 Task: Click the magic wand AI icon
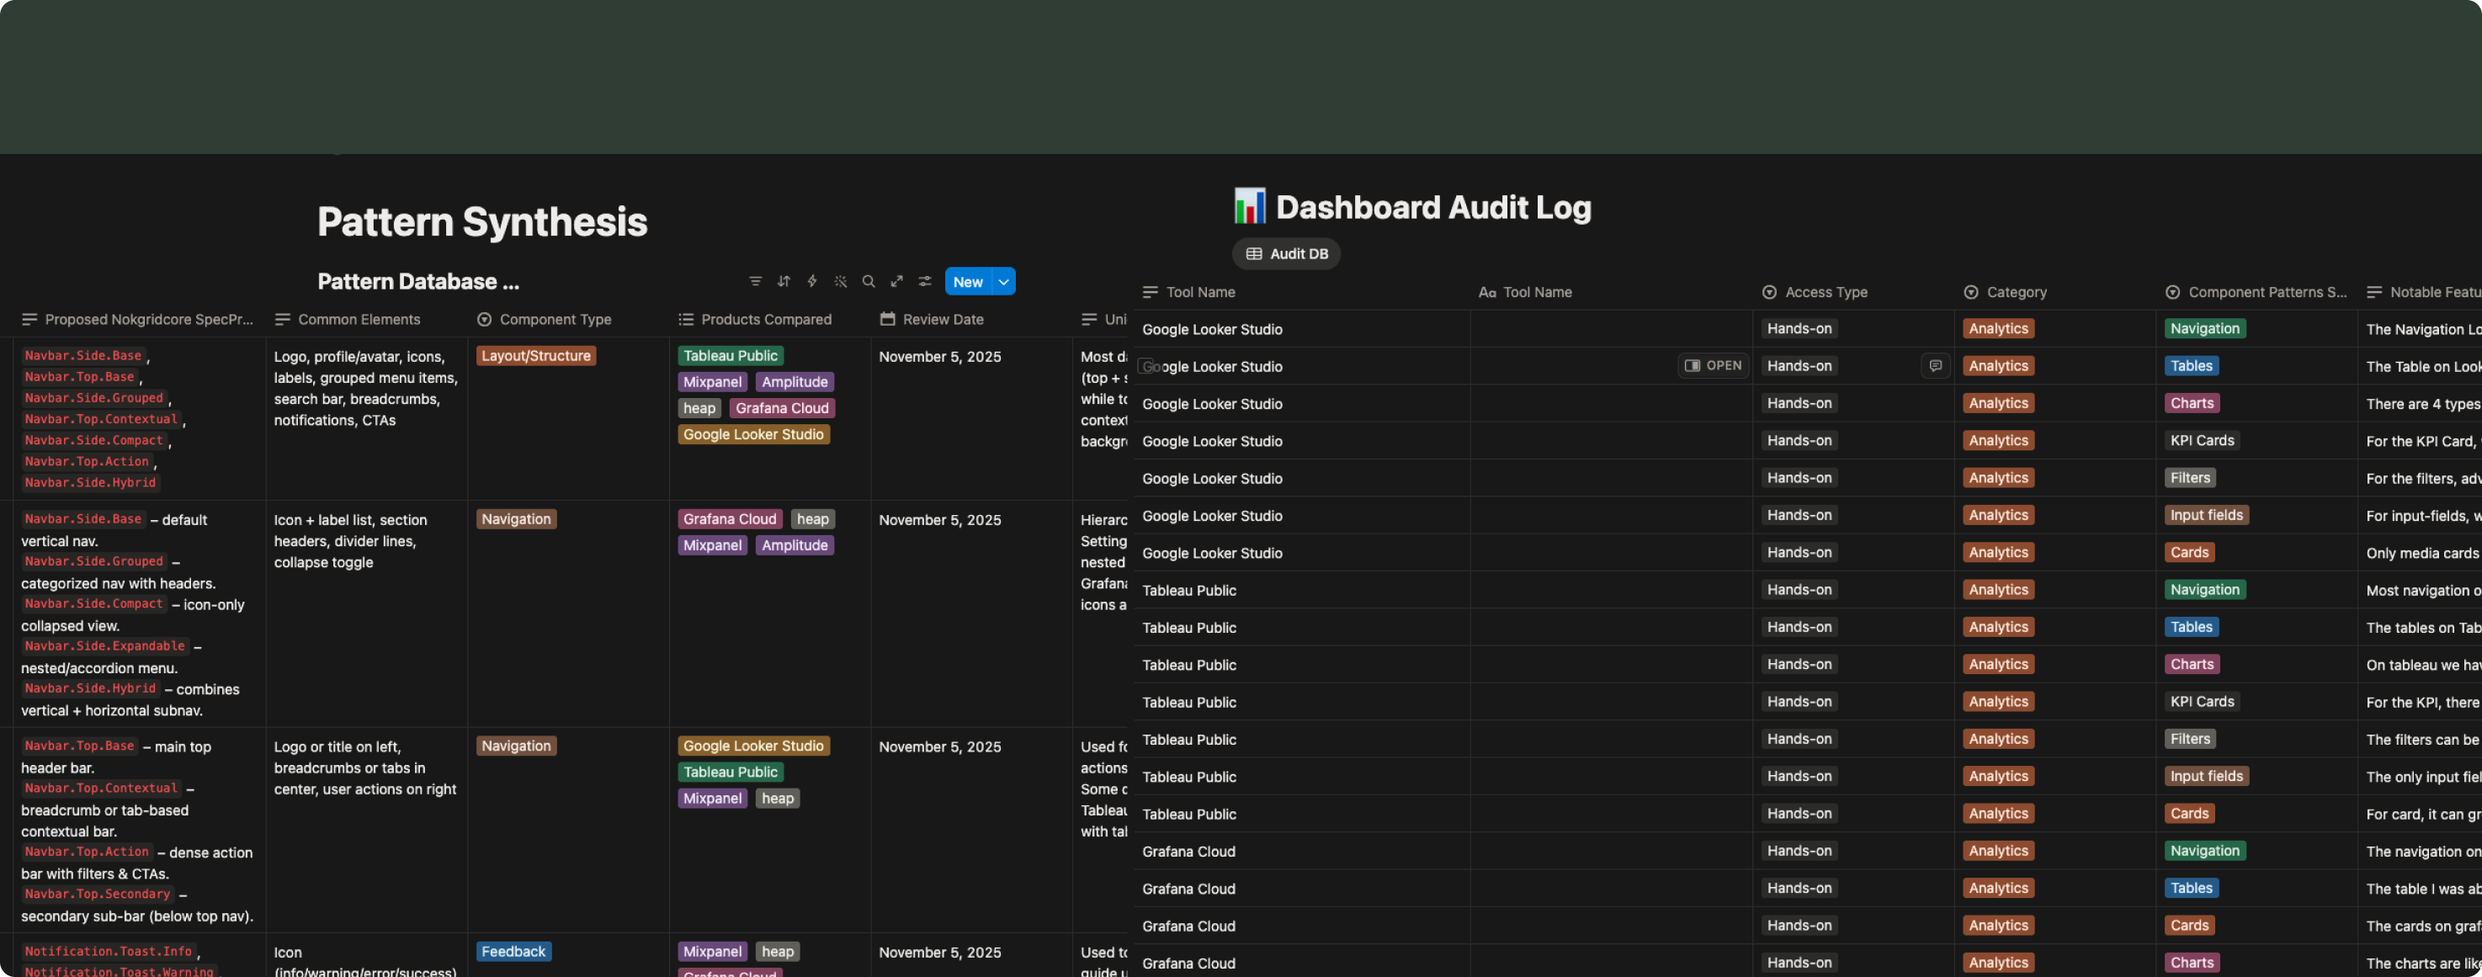(x=840, y=281)
